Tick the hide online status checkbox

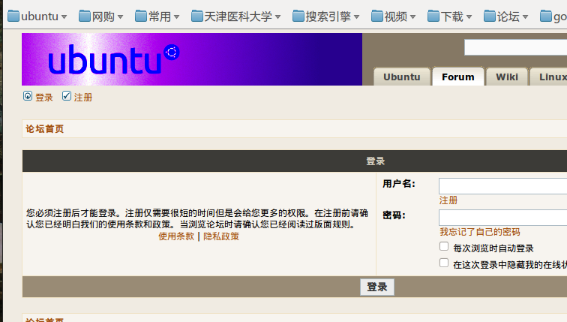coord(444,263)
